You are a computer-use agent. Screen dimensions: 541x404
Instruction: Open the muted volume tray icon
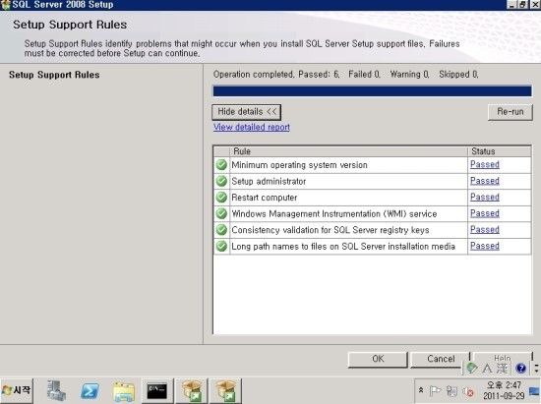(468, 391)
